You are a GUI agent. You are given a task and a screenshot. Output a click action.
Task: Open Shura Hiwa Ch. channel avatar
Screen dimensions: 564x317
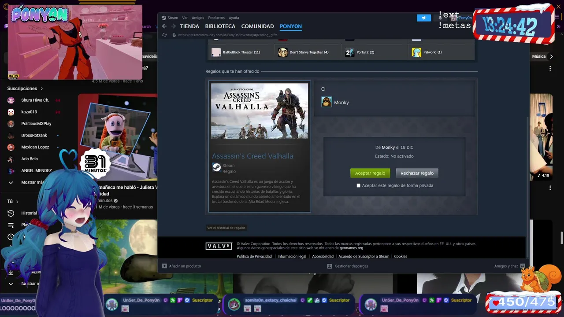11,100
